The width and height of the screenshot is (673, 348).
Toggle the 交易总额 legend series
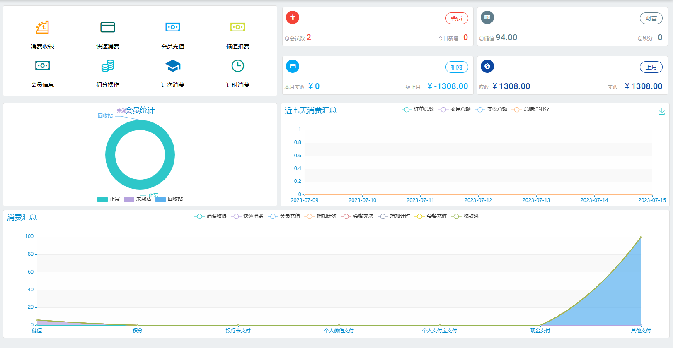tap(455, 109)
